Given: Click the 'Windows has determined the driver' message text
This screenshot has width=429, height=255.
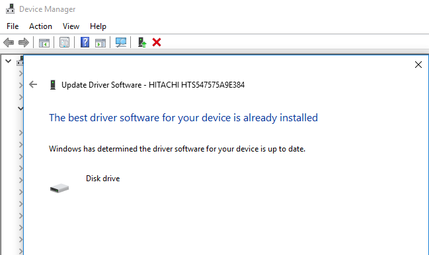Looking at the screenshot, I should coord(177,149).
